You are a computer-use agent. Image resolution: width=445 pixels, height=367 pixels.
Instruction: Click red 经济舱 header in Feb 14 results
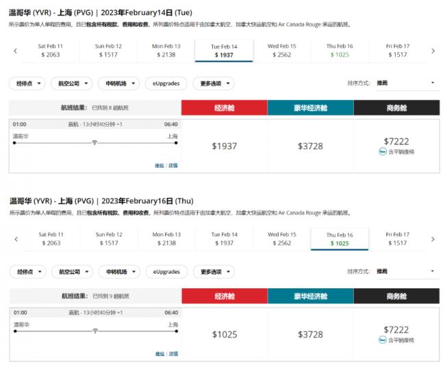tap(224, 107)
